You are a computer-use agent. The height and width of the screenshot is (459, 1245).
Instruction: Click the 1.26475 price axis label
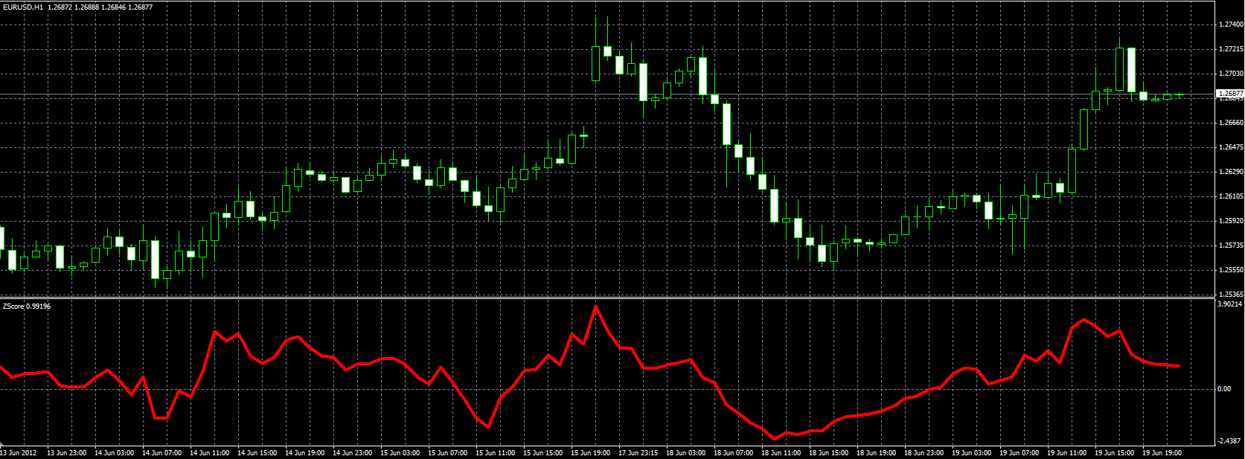(x=1230, y=147)
